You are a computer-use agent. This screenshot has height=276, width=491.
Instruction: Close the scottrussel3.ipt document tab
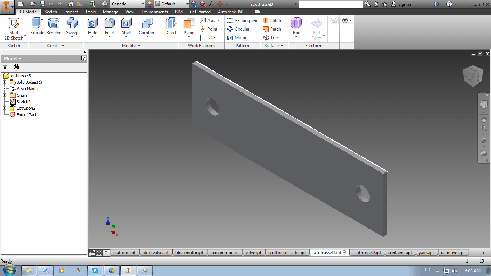pos(345,252)
